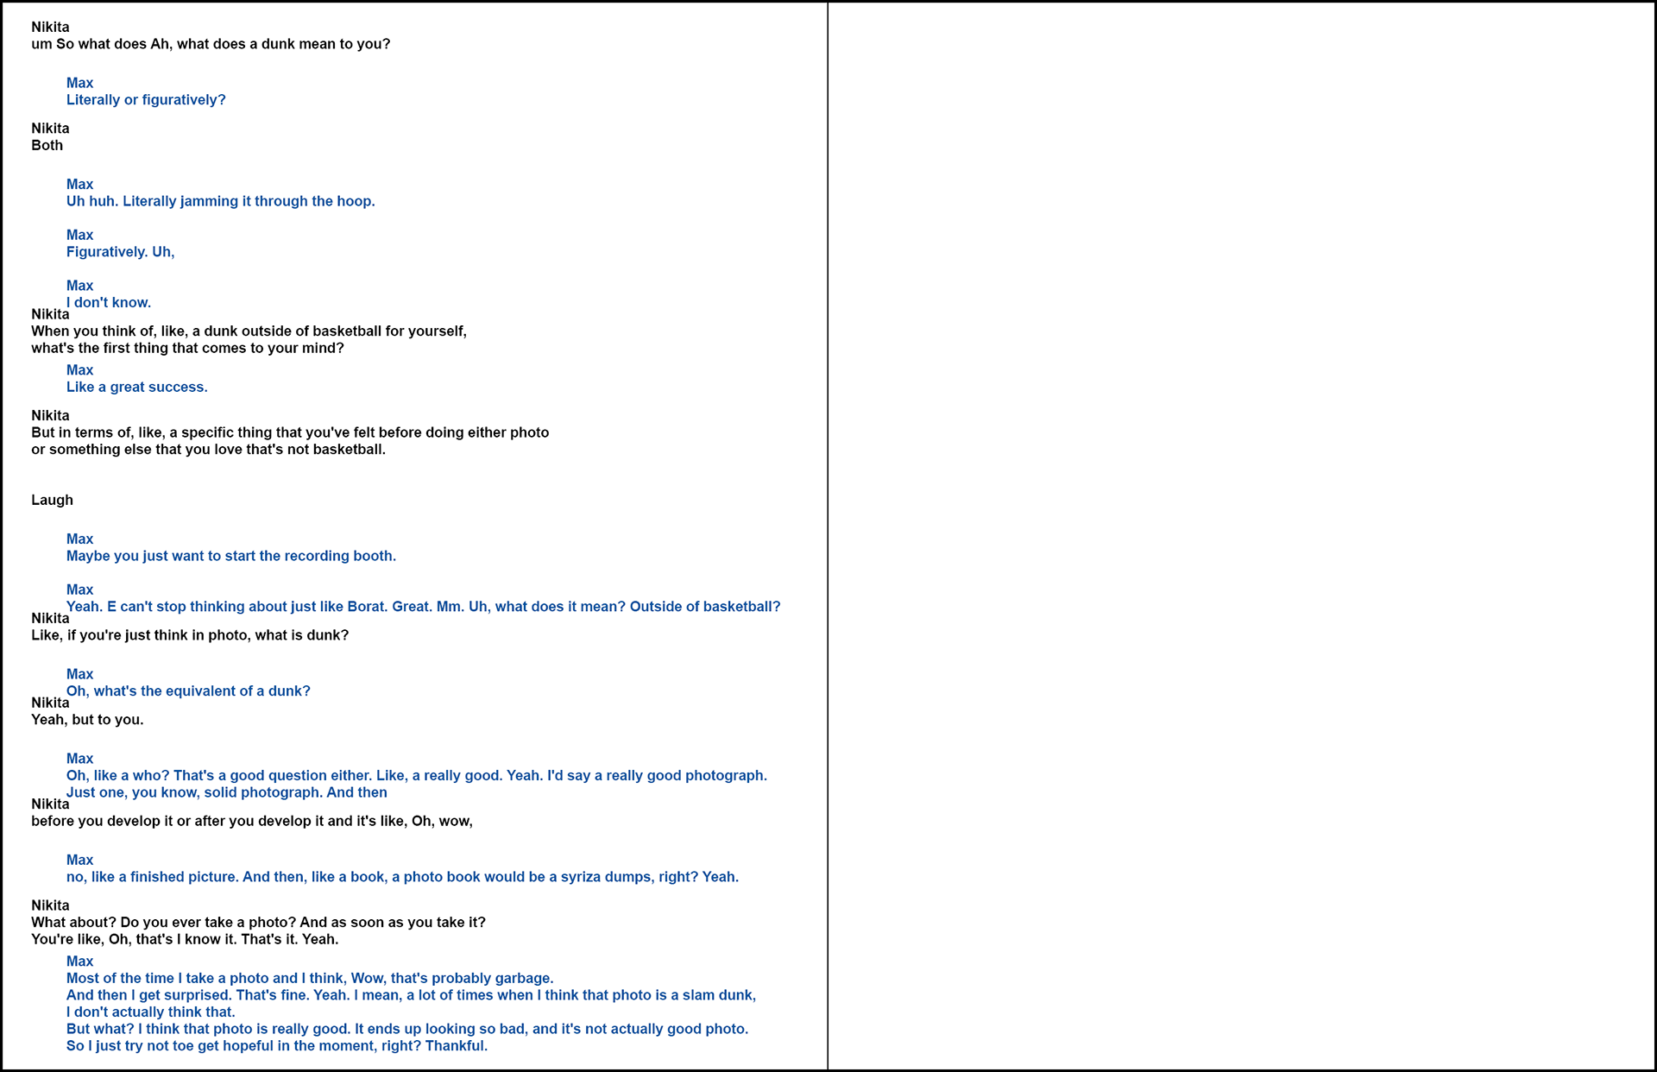
Task: Click Nikita's reply 'Both'
Action: tap(47, 145)
